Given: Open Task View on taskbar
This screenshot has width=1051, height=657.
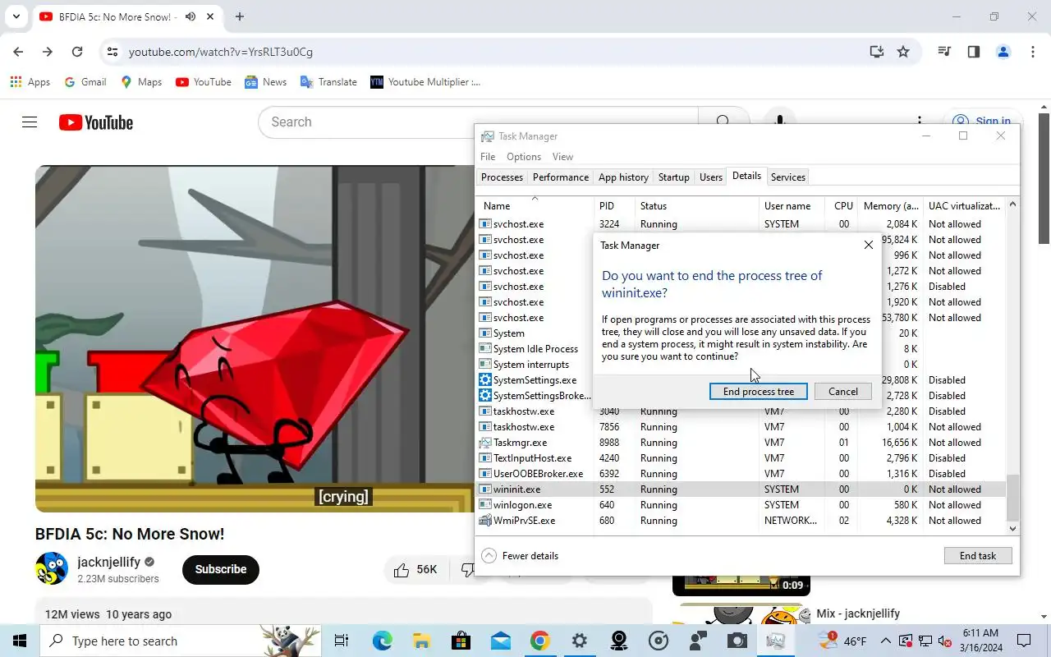Looking at the screenshot, I should click(x=342, y=641).
